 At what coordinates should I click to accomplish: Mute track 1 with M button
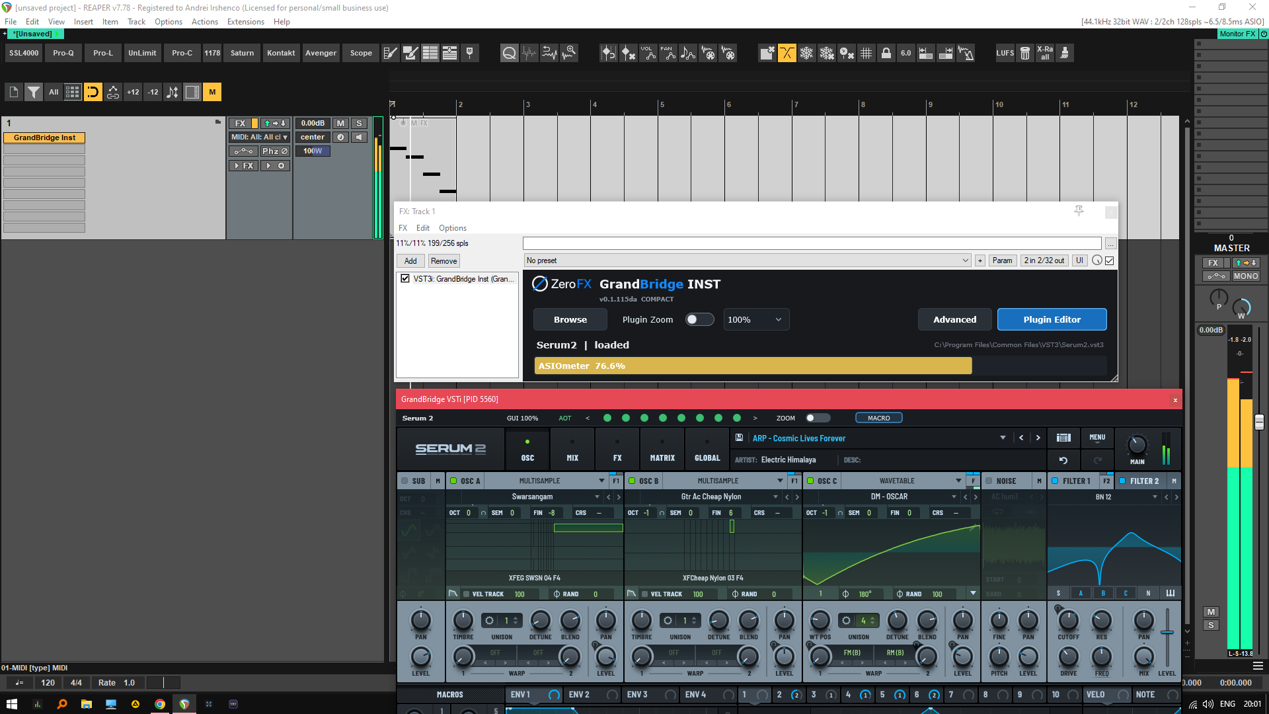(x=340, y=124)
